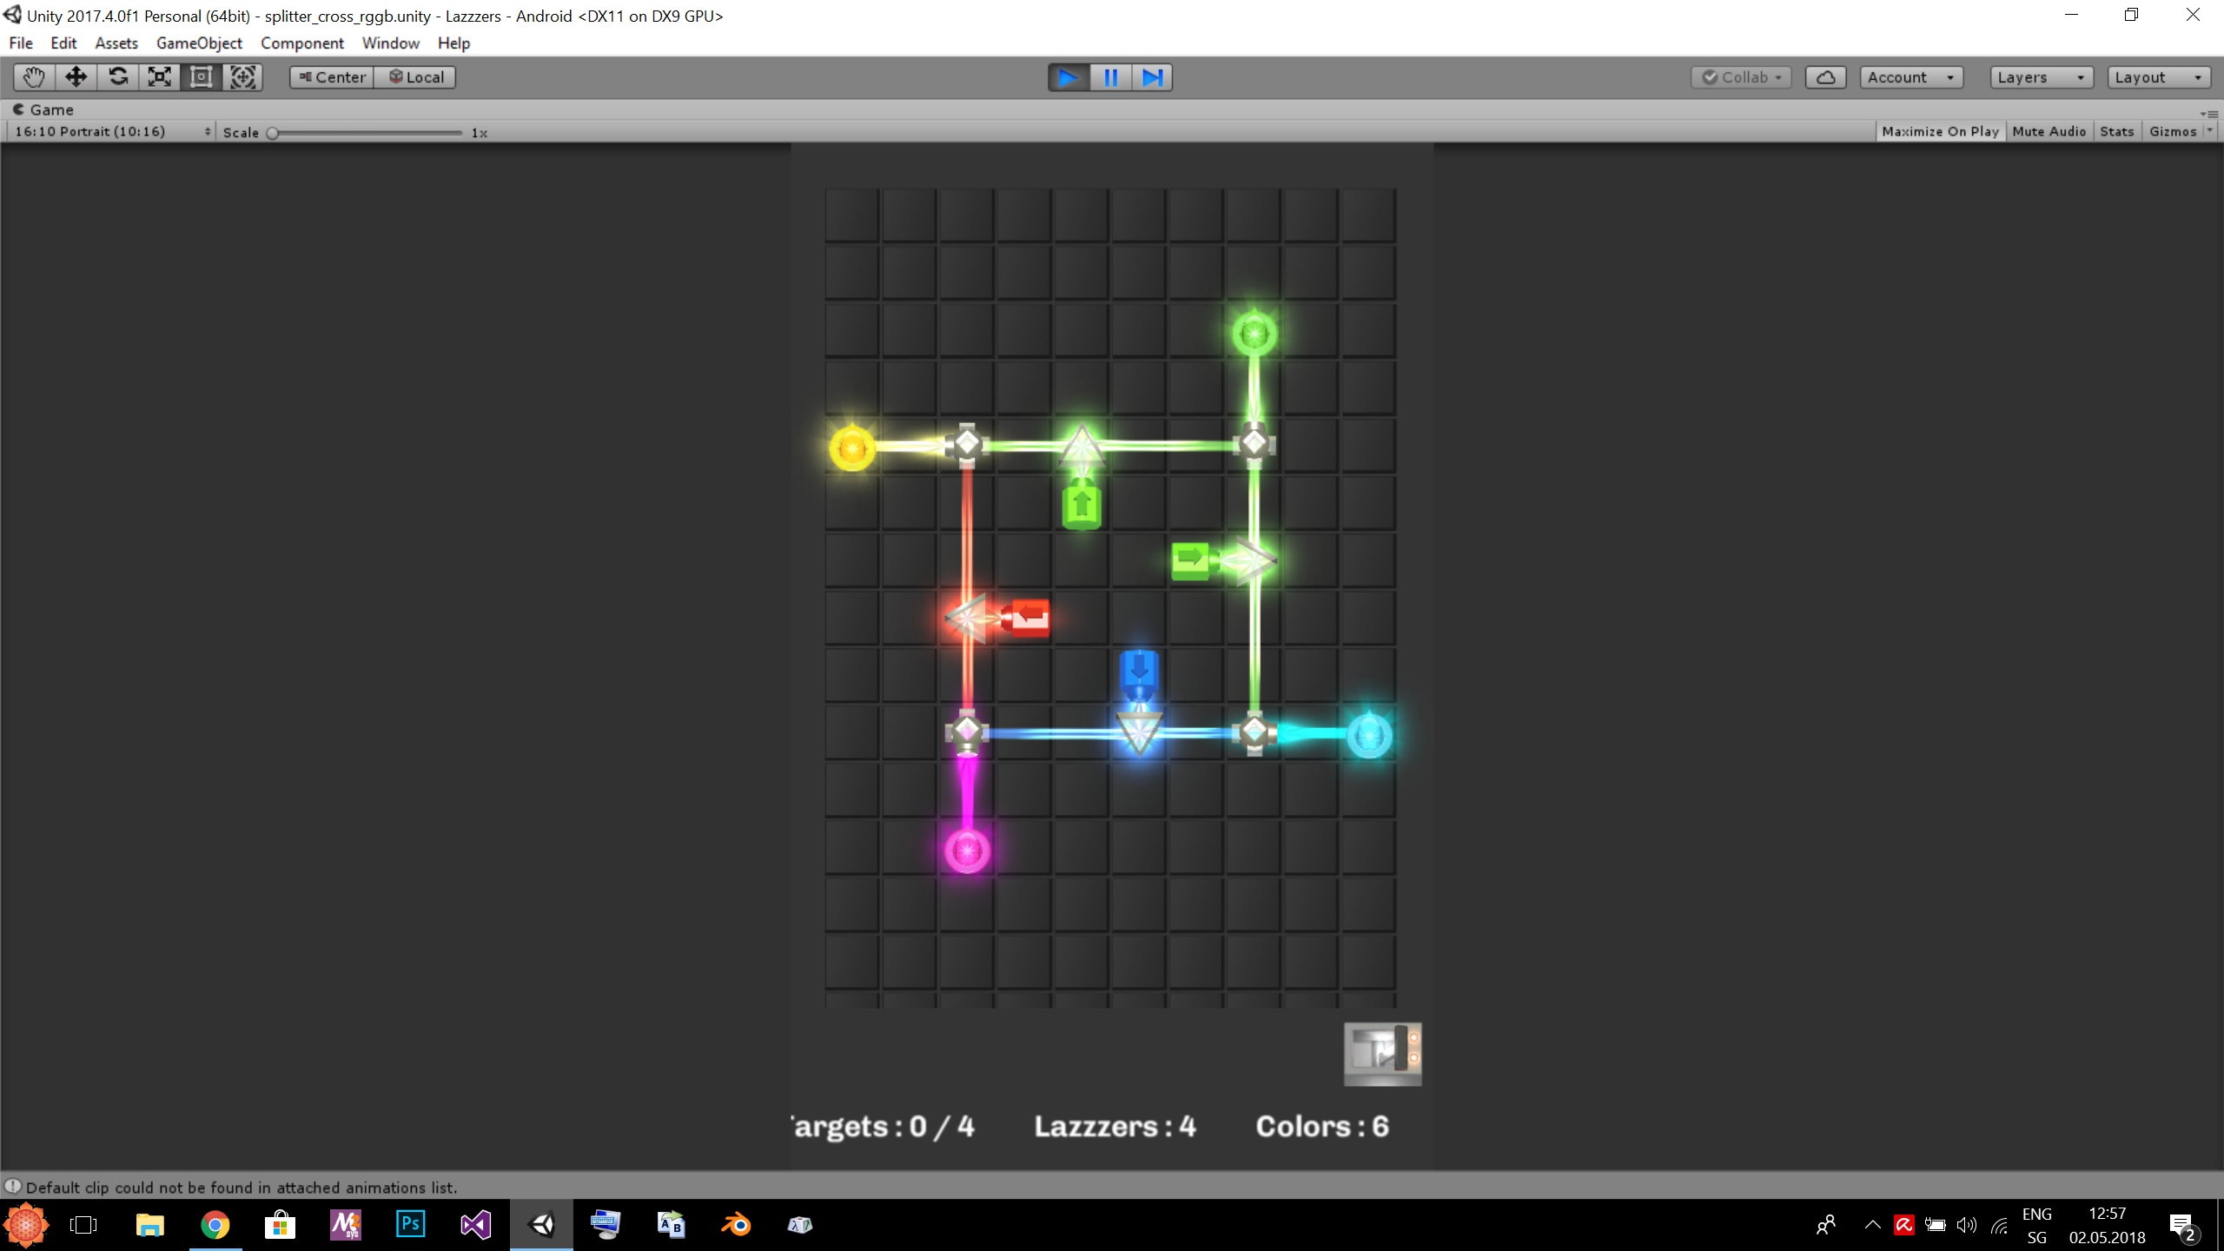Open Blender from the taskbar

coord(736,1225)
